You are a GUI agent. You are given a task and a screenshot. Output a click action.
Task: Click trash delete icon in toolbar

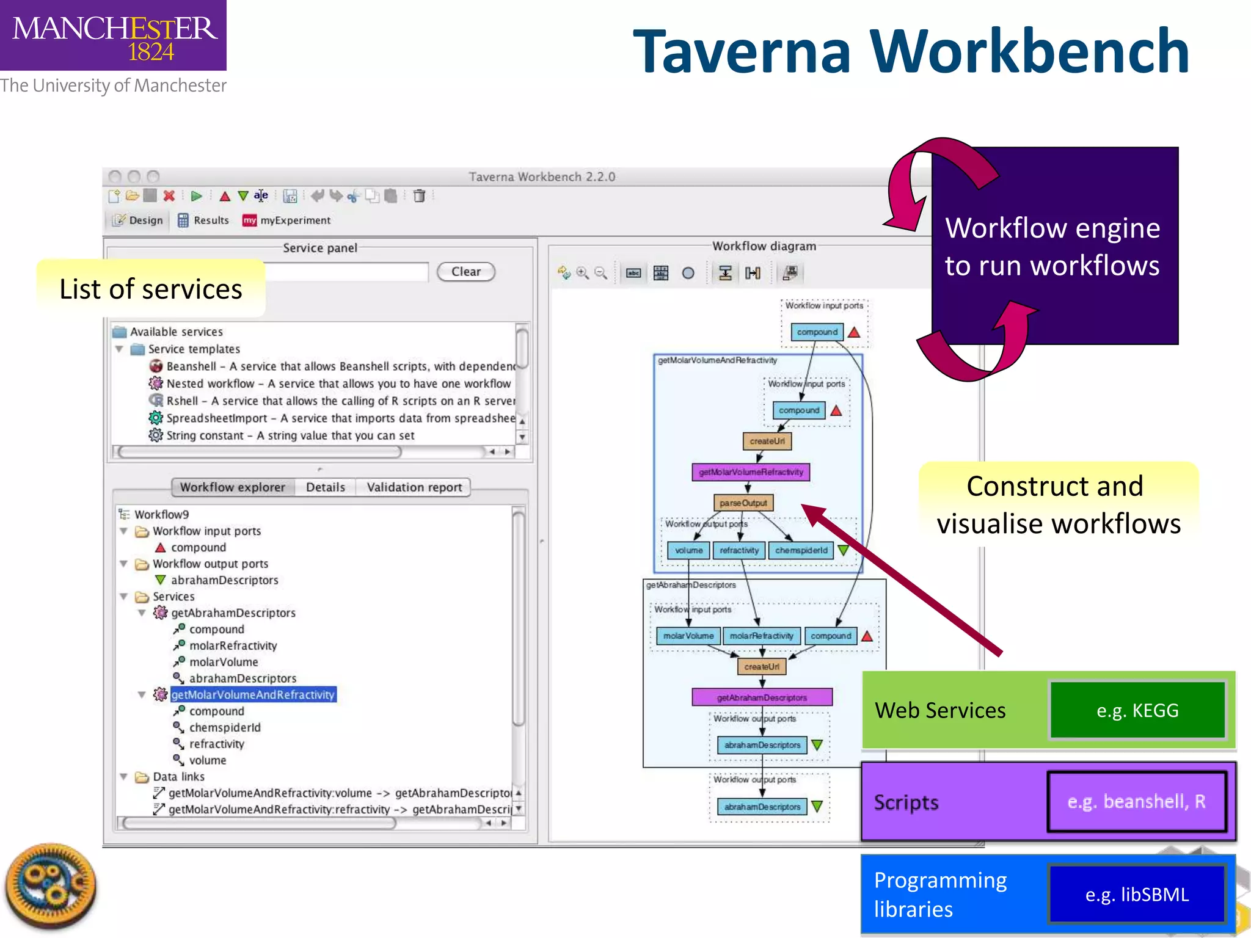point(419,196)
